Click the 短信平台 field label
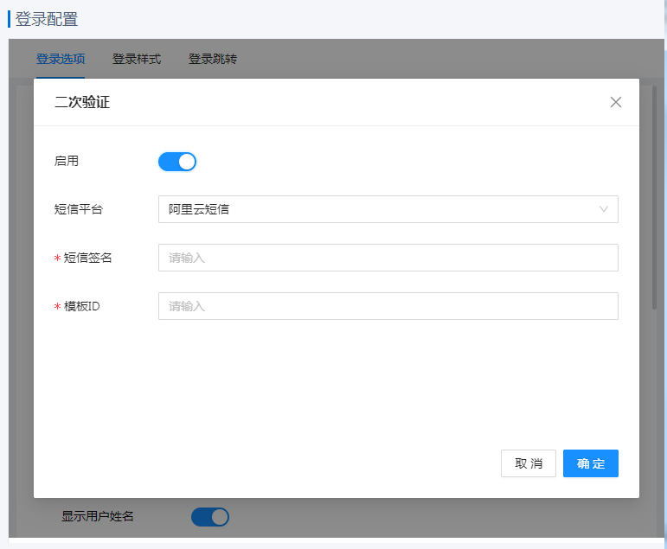667x549 pixels. click(78, 209)
